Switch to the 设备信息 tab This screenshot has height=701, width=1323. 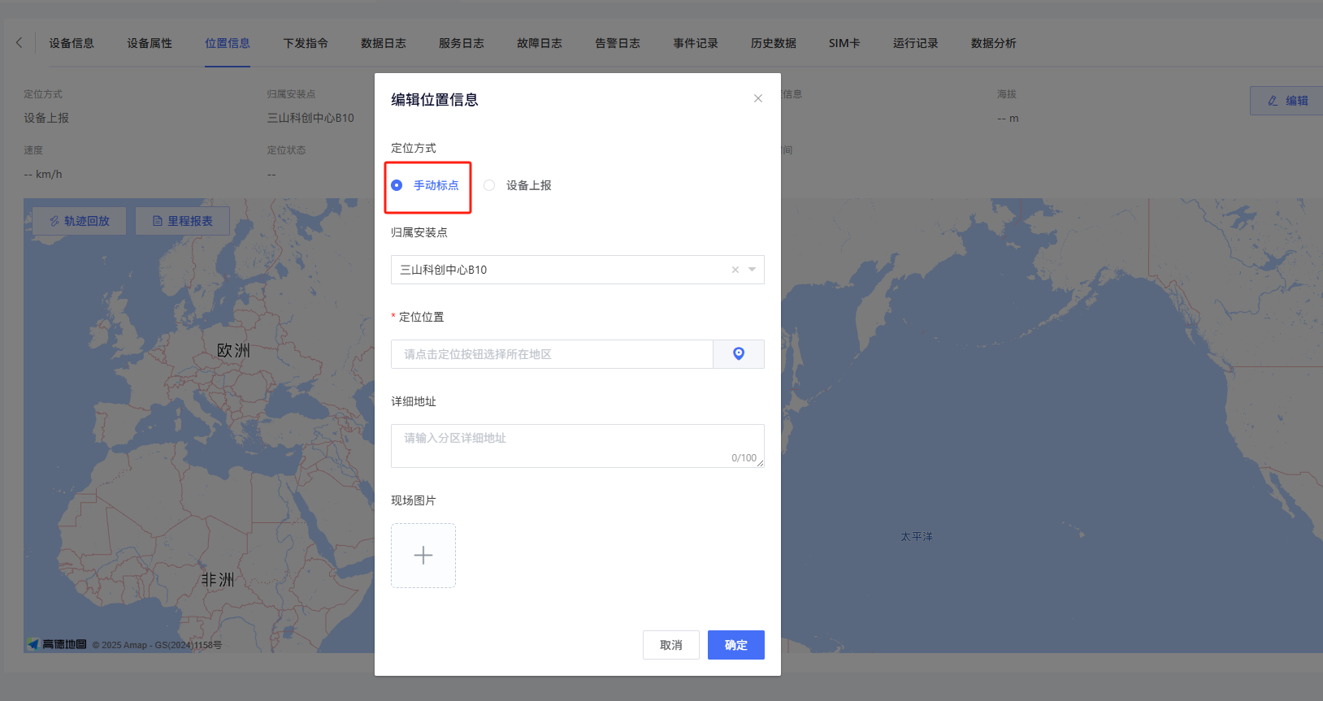[72, 43]
